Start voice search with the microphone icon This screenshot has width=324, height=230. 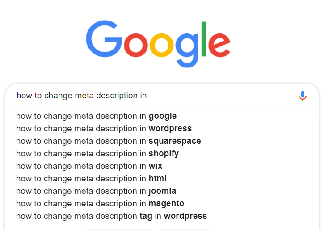tap(303, 96)
